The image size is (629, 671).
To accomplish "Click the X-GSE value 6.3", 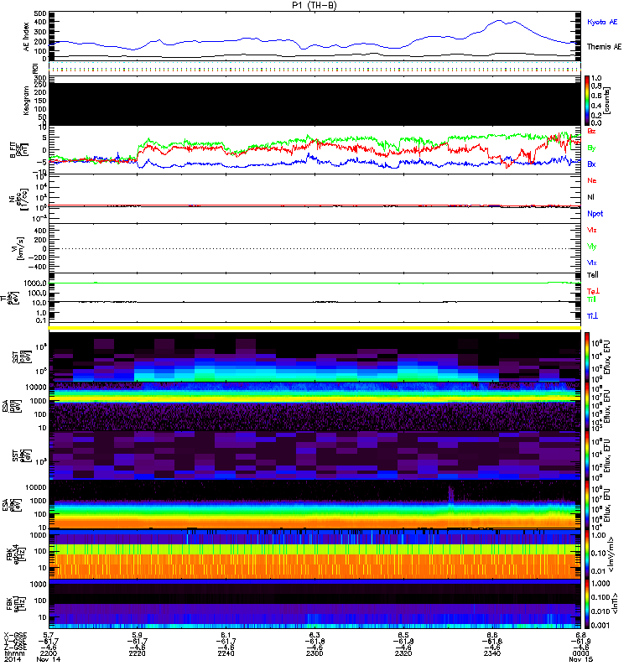I will click(314, 636).
